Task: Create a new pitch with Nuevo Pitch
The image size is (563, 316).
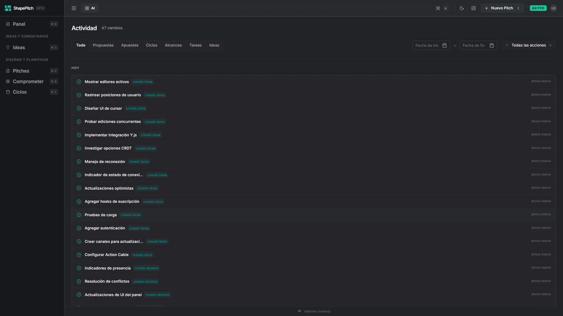Action: [501, 8]
